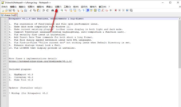Click the Copy toolbar icon
181x107 pixels.
pyautogui.click(x=35, y=11)
